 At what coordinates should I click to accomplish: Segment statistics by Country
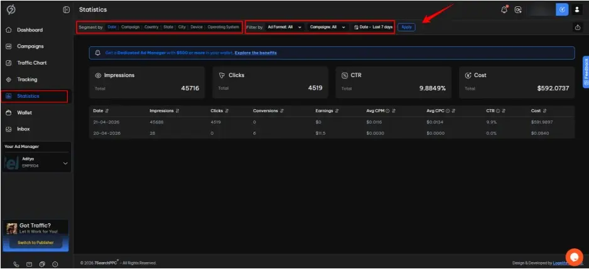(151, 27)
